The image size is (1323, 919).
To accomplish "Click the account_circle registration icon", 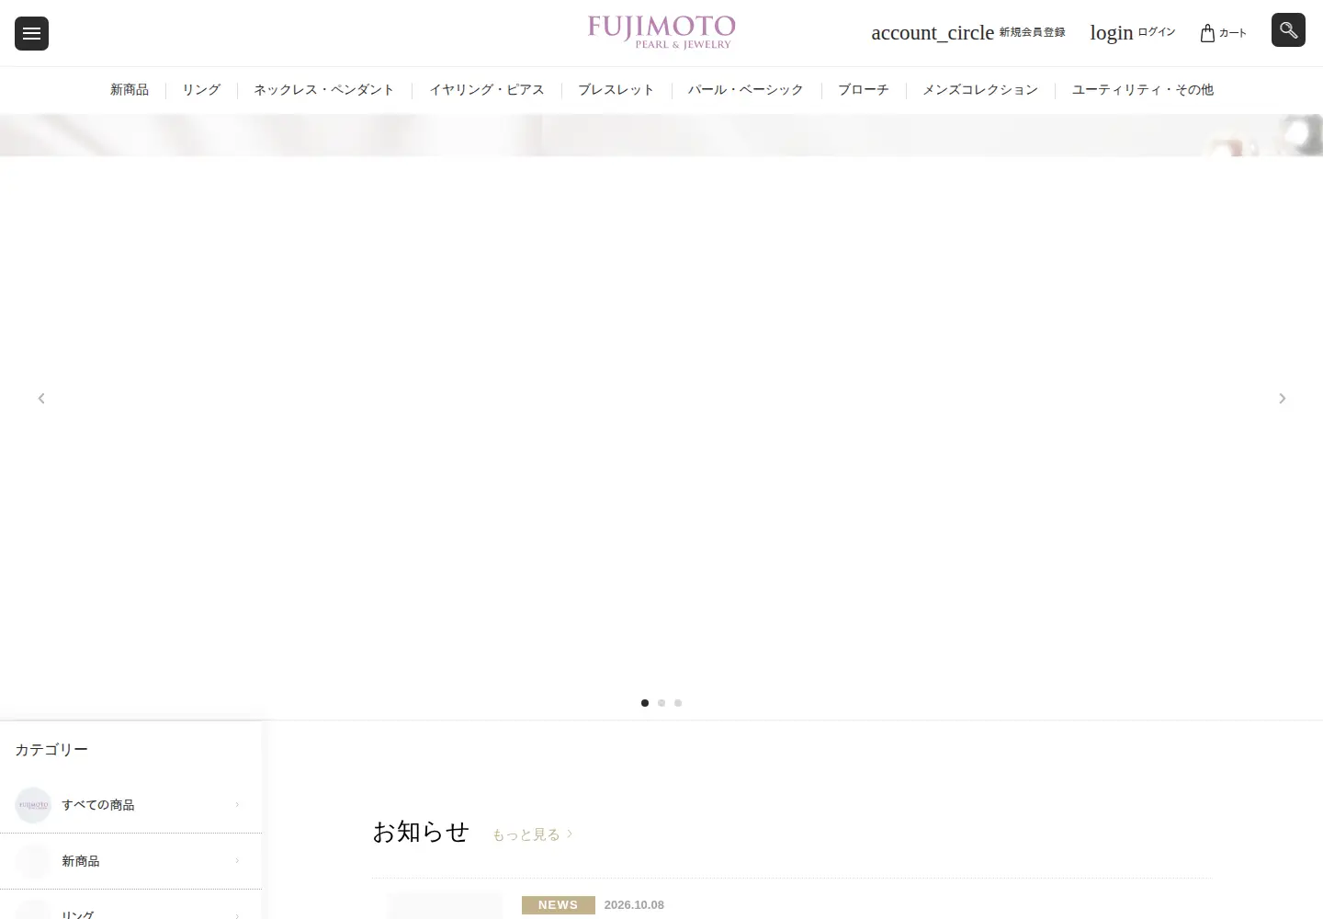I will [933, 33].
